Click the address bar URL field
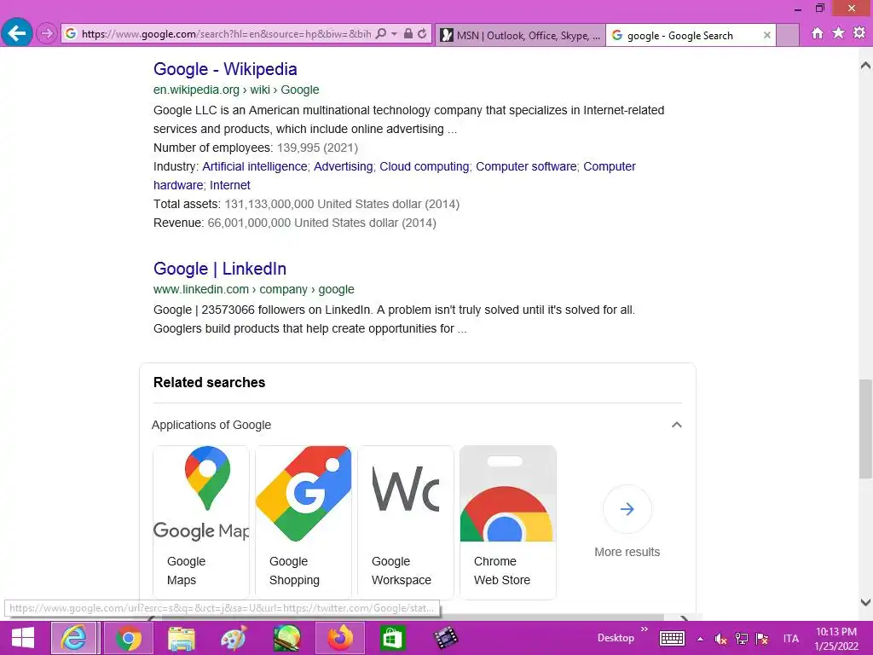 226,34
